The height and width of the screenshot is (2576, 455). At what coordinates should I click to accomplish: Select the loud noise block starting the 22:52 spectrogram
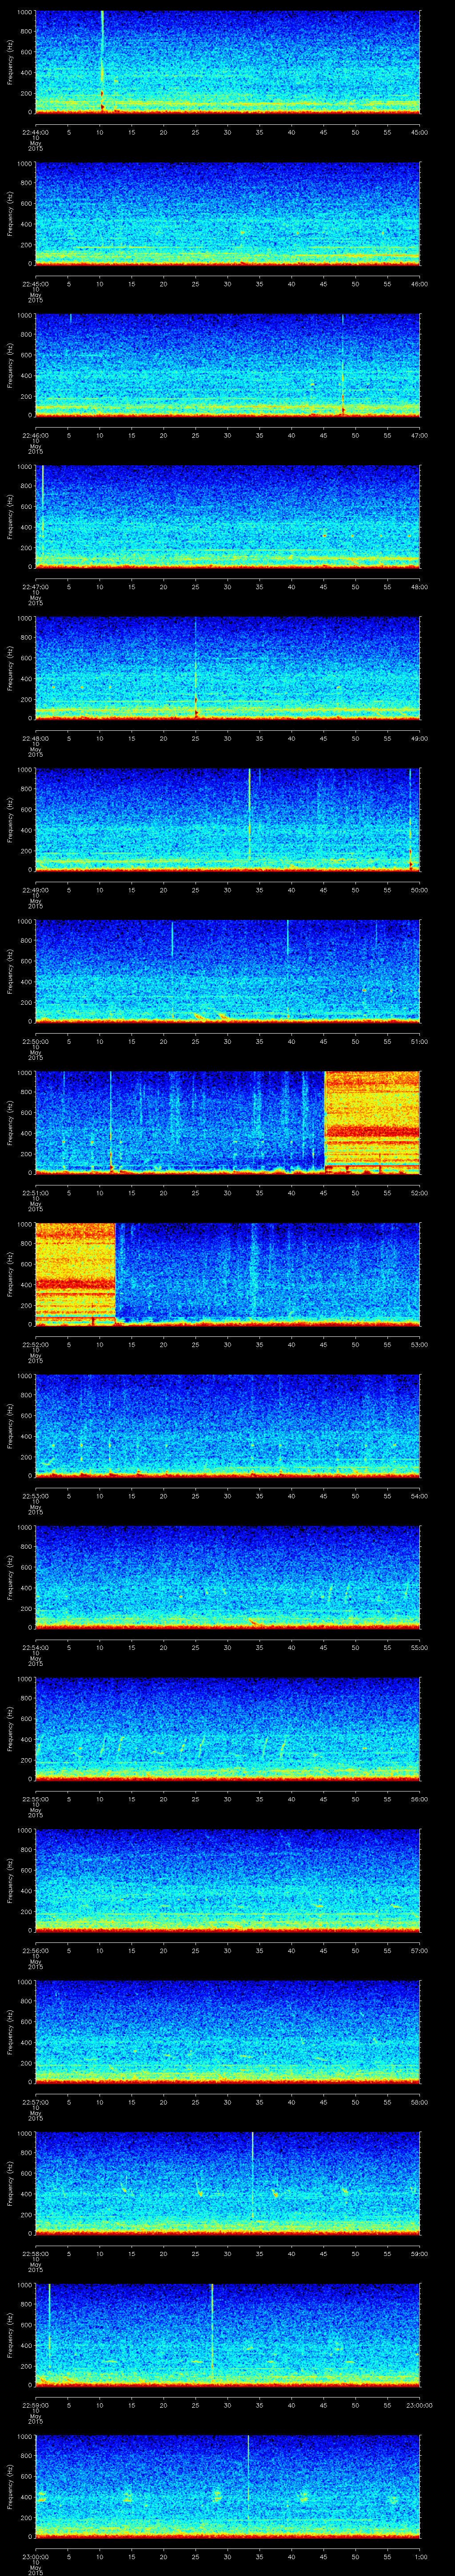click(x=75, y=1272)
